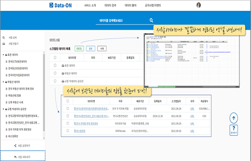This screenshot has height=161, width=251.
Task: Click the drawer export arrow icon
Action: (15, 157)
